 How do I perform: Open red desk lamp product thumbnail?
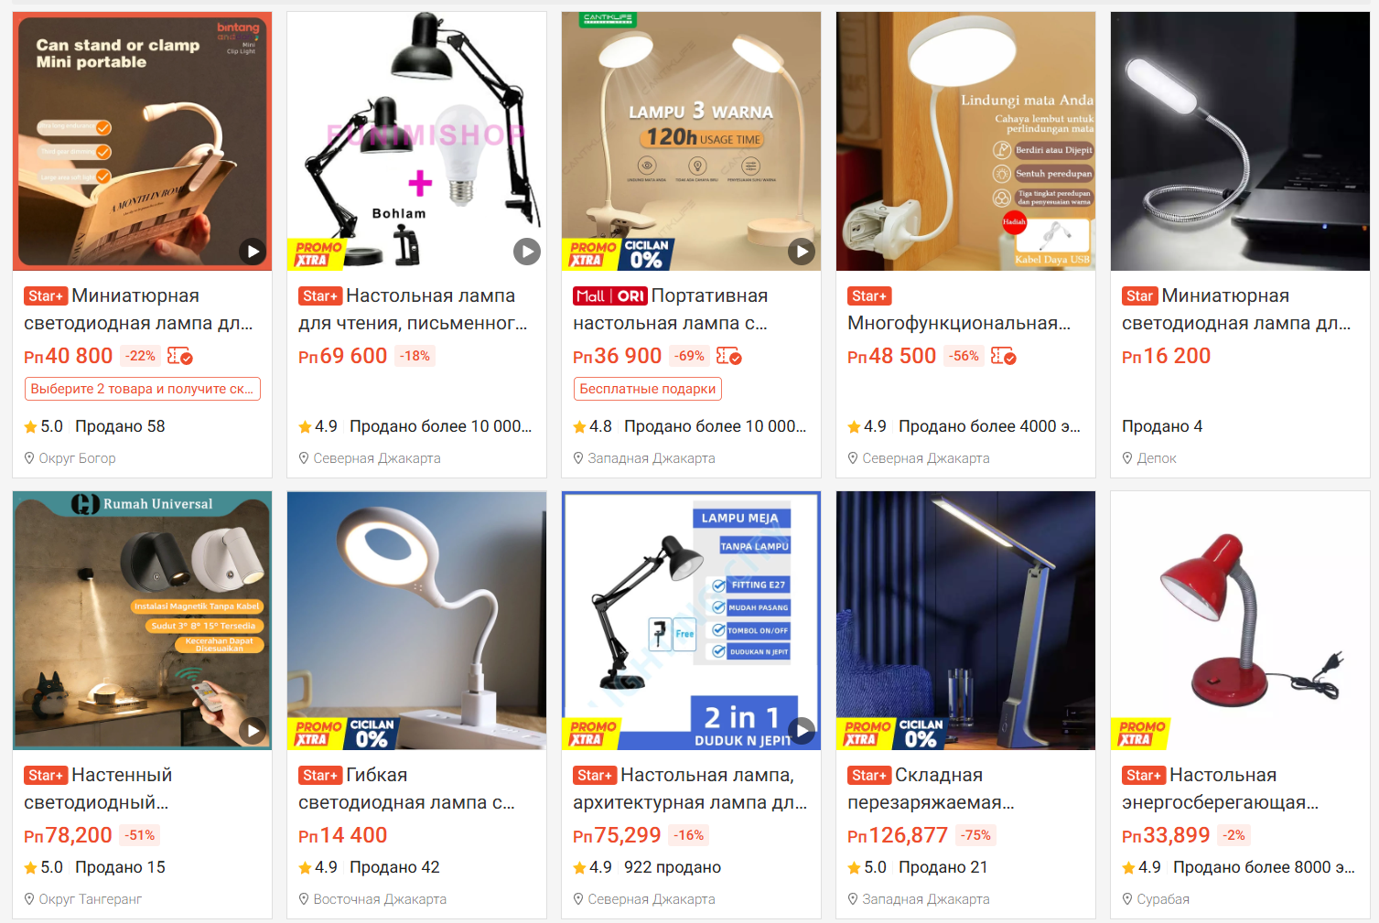tap(1240, 620)
